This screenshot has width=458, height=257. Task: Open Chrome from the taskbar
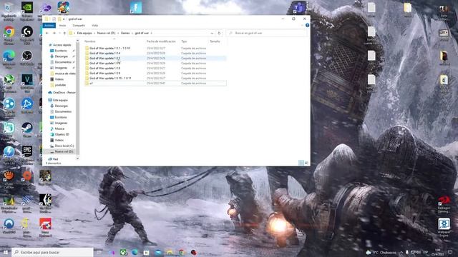pos(181,253)
